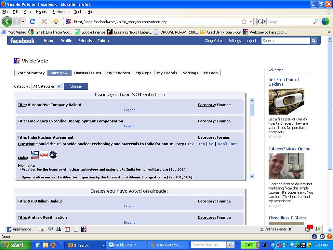The height and width of the screenshot is (250, 333).
Task: Vote No on India Nuclear Agreement
Action: coord(211,144)
